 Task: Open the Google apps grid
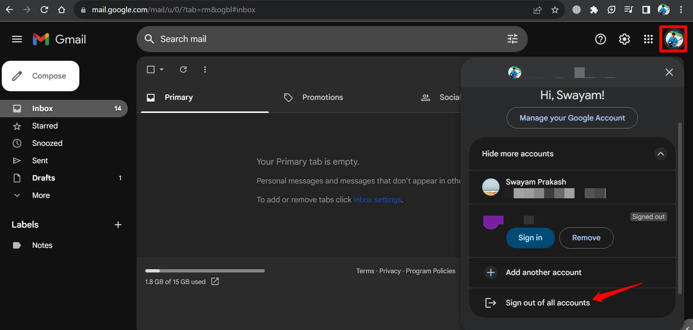pyautogui.click(x=648, y=39)
